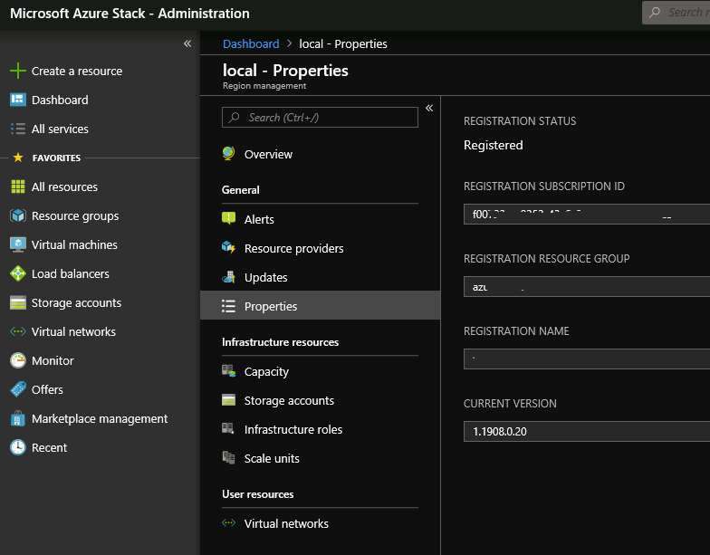The image size is (710, 555).
Task: Click the Properties list icon in blade menu
Action: click(x=228, y=306)
